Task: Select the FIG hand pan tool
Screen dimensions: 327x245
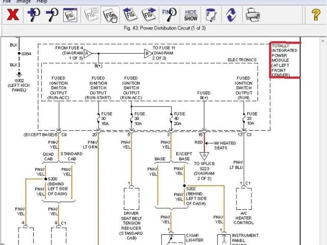Action: [x=110, y=15]
